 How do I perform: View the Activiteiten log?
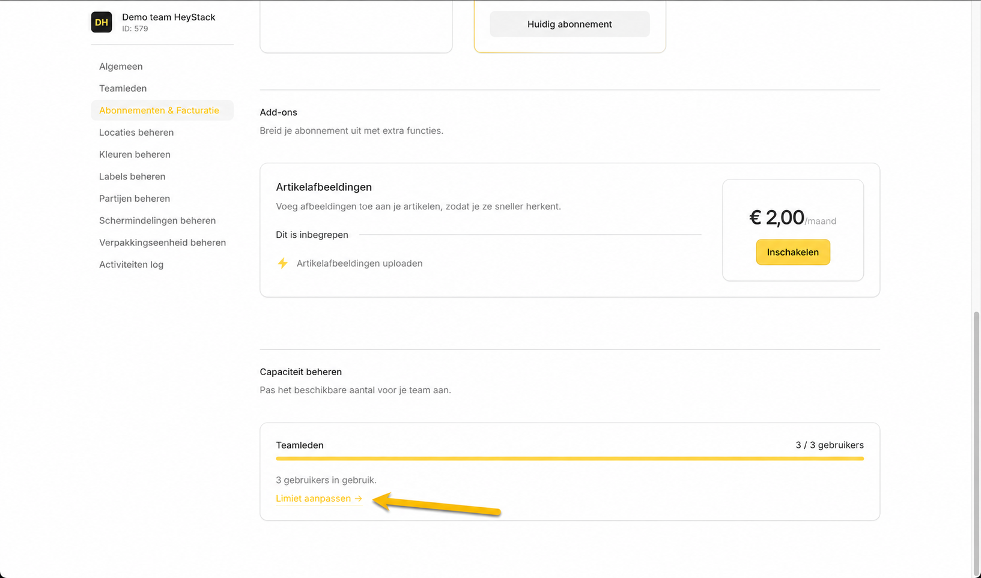(x=131, y=265)
